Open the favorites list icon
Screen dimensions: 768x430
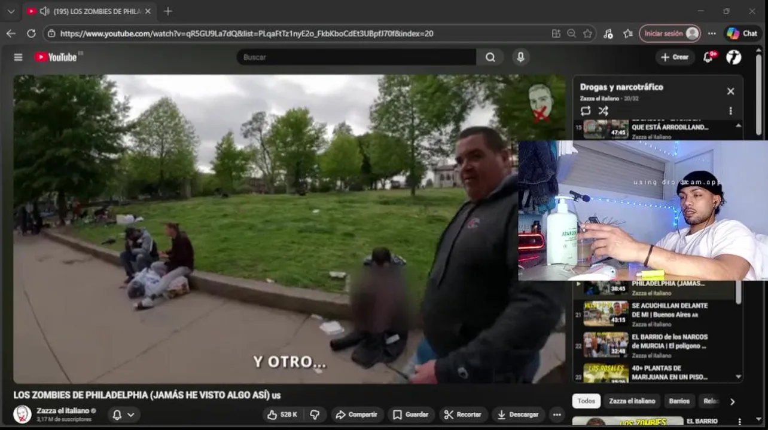pos(627,33)
